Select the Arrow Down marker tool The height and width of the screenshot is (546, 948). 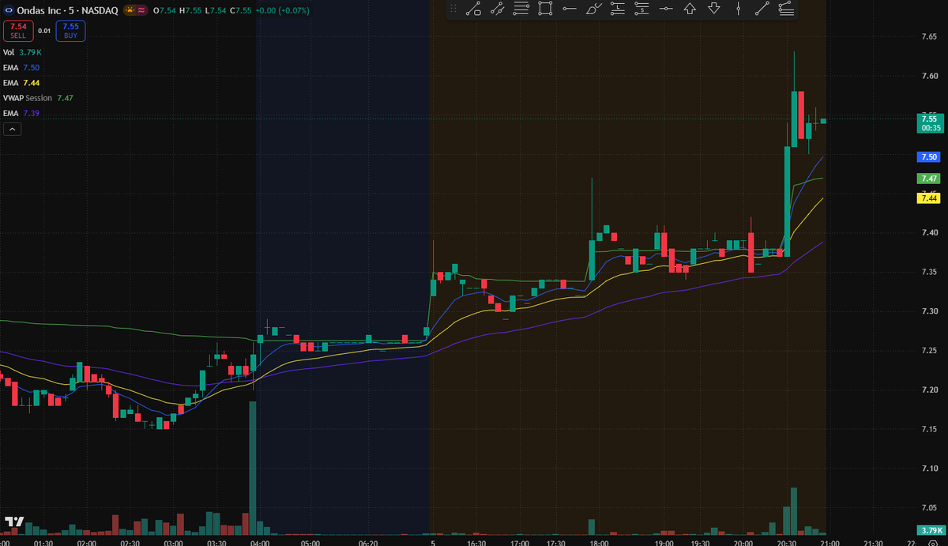(x=714, y=9)
